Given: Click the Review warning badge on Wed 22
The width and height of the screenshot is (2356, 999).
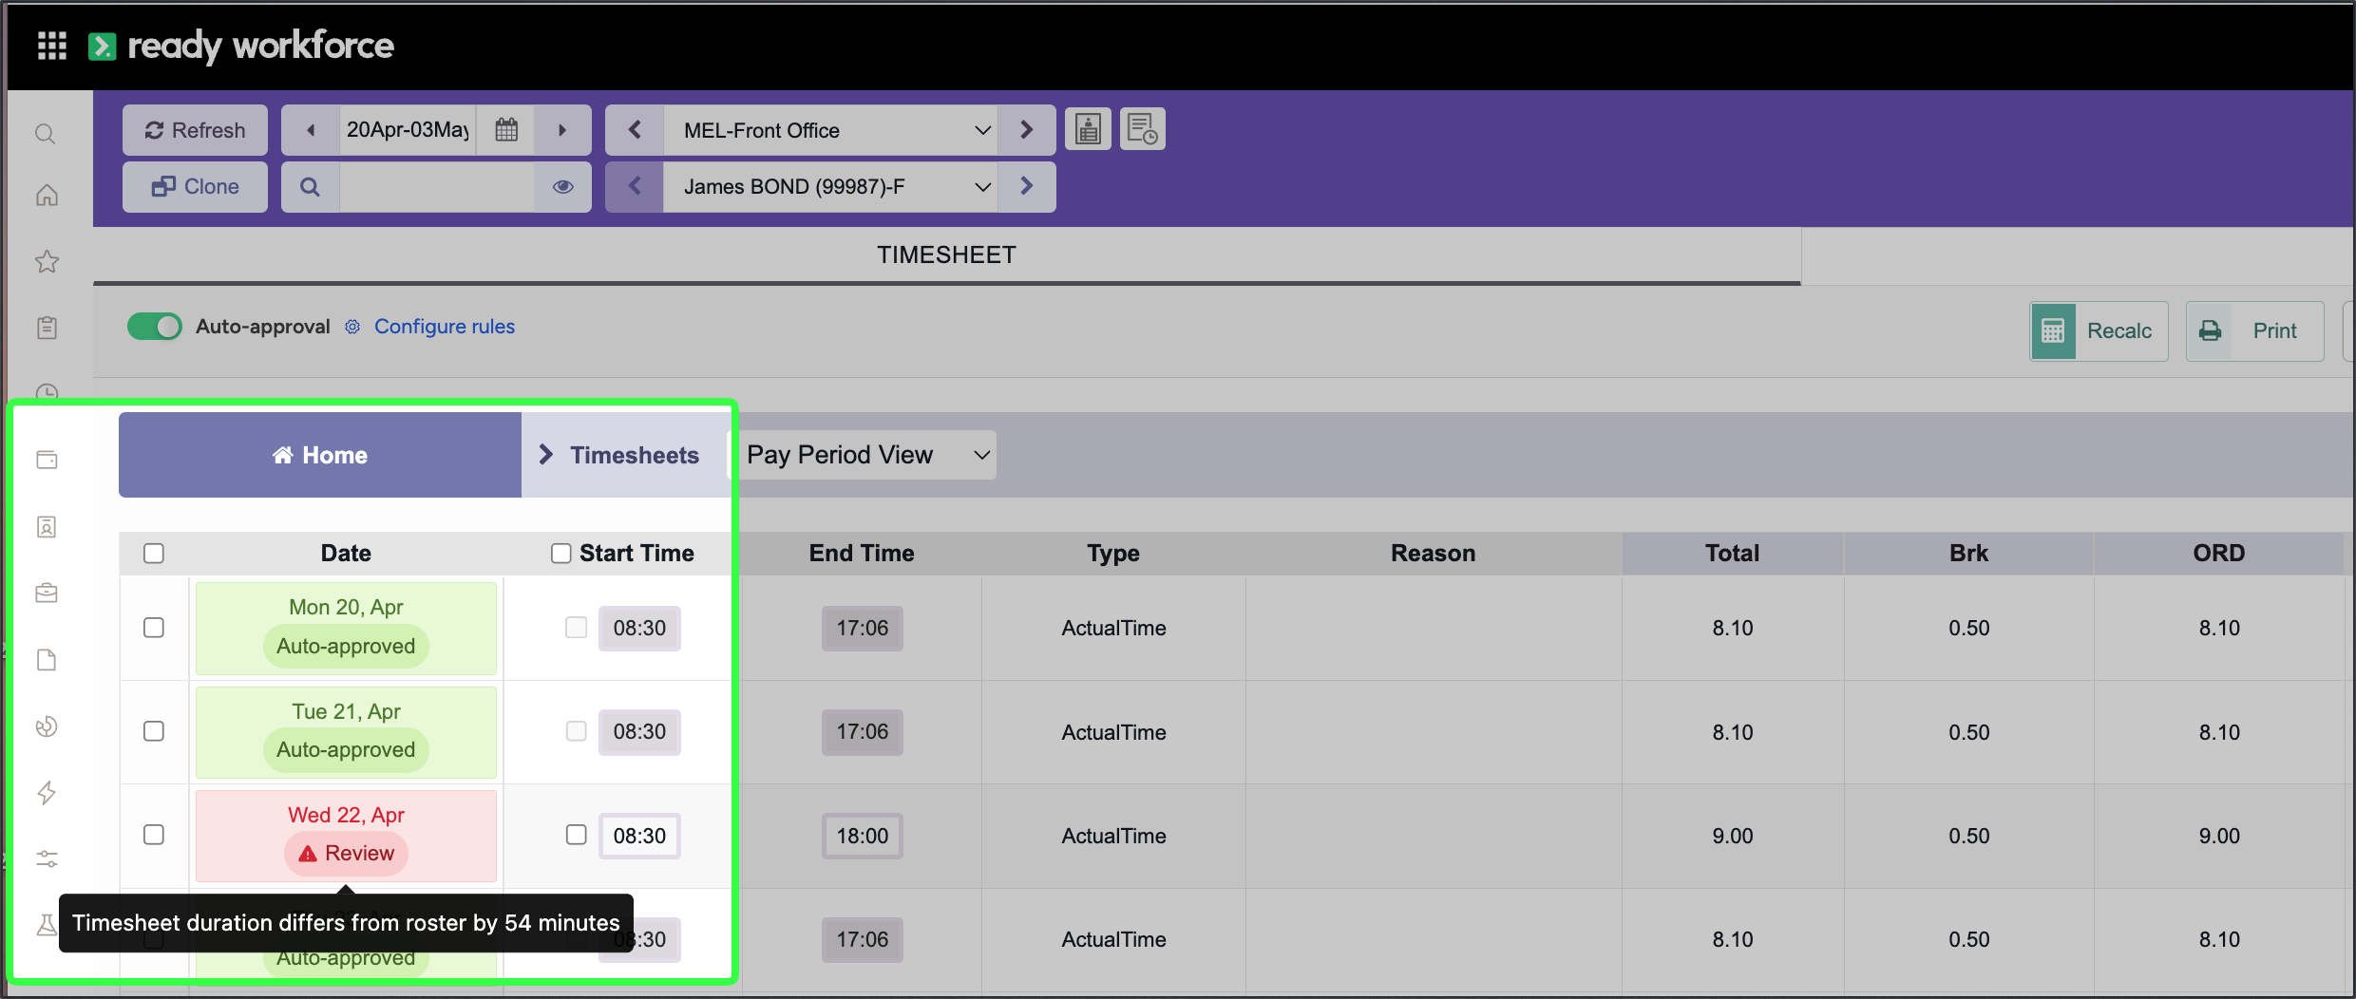Looking at the screenshot, I should [346, 853].
